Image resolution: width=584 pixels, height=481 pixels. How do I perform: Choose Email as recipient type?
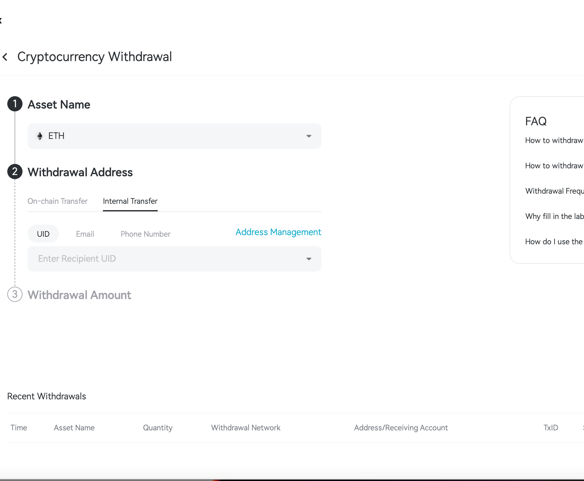click(x=85, y=234)
